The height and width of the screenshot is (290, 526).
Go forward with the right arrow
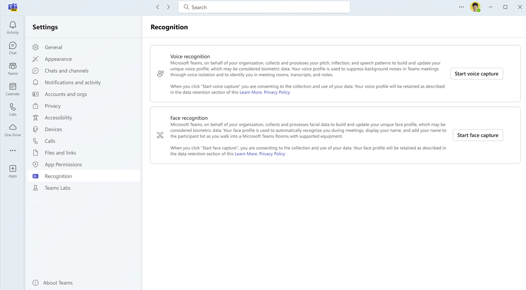pyautogui.click(x=168, y=7)
